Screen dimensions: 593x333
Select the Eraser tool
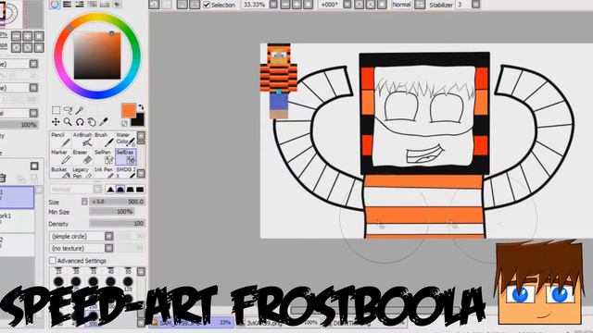coord(82,156)
